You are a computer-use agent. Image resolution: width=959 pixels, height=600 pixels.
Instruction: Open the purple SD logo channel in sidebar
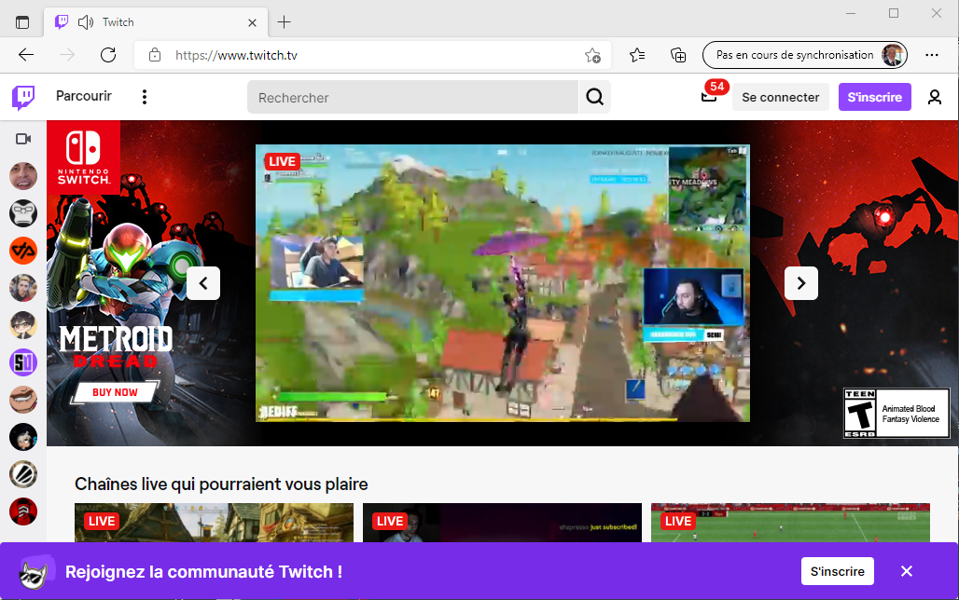23,363
